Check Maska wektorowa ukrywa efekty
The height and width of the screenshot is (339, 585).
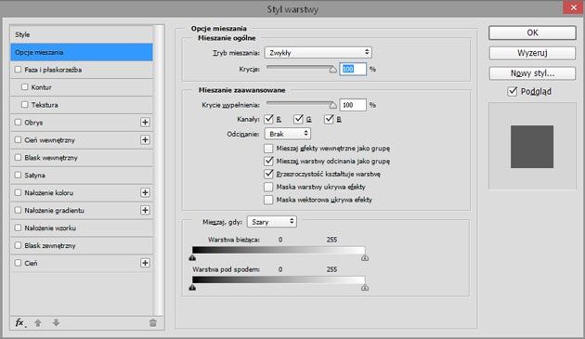pyautogui.click(x=268, y=200)
